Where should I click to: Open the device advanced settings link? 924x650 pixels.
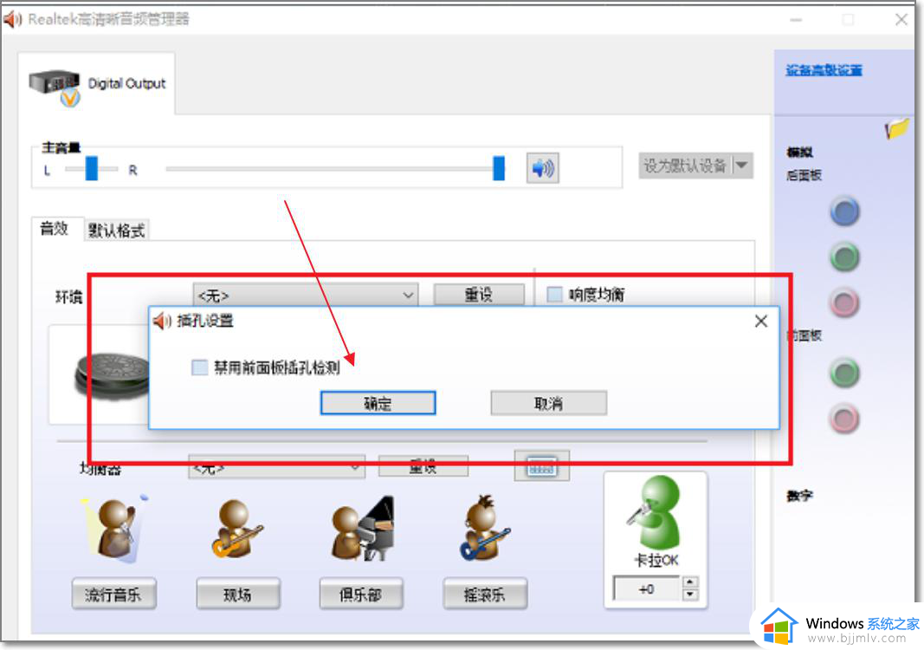click(824, 70)
